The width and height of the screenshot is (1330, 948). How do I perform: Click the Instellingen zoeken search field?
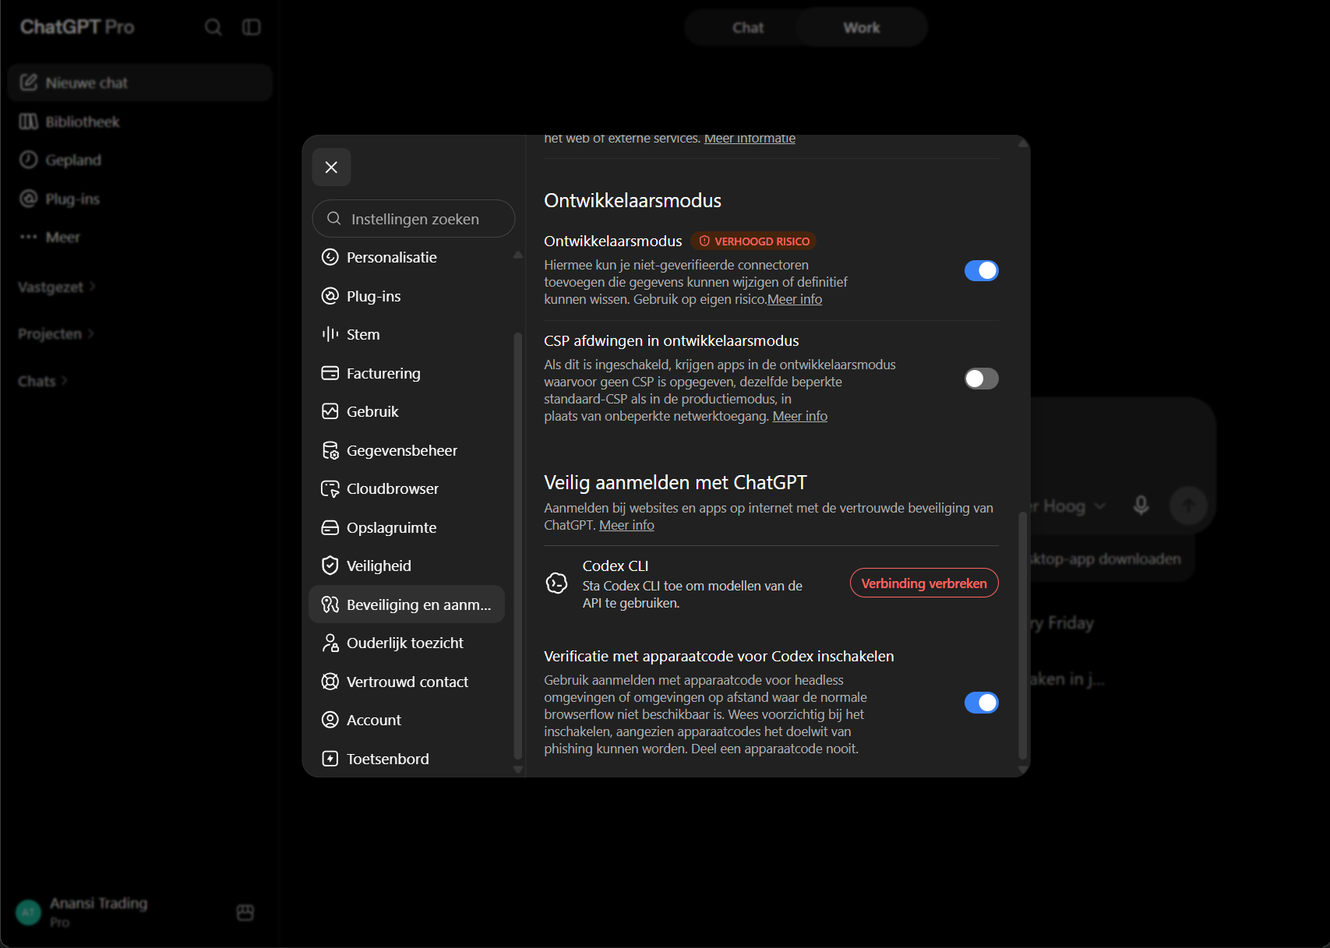[414, 219]
